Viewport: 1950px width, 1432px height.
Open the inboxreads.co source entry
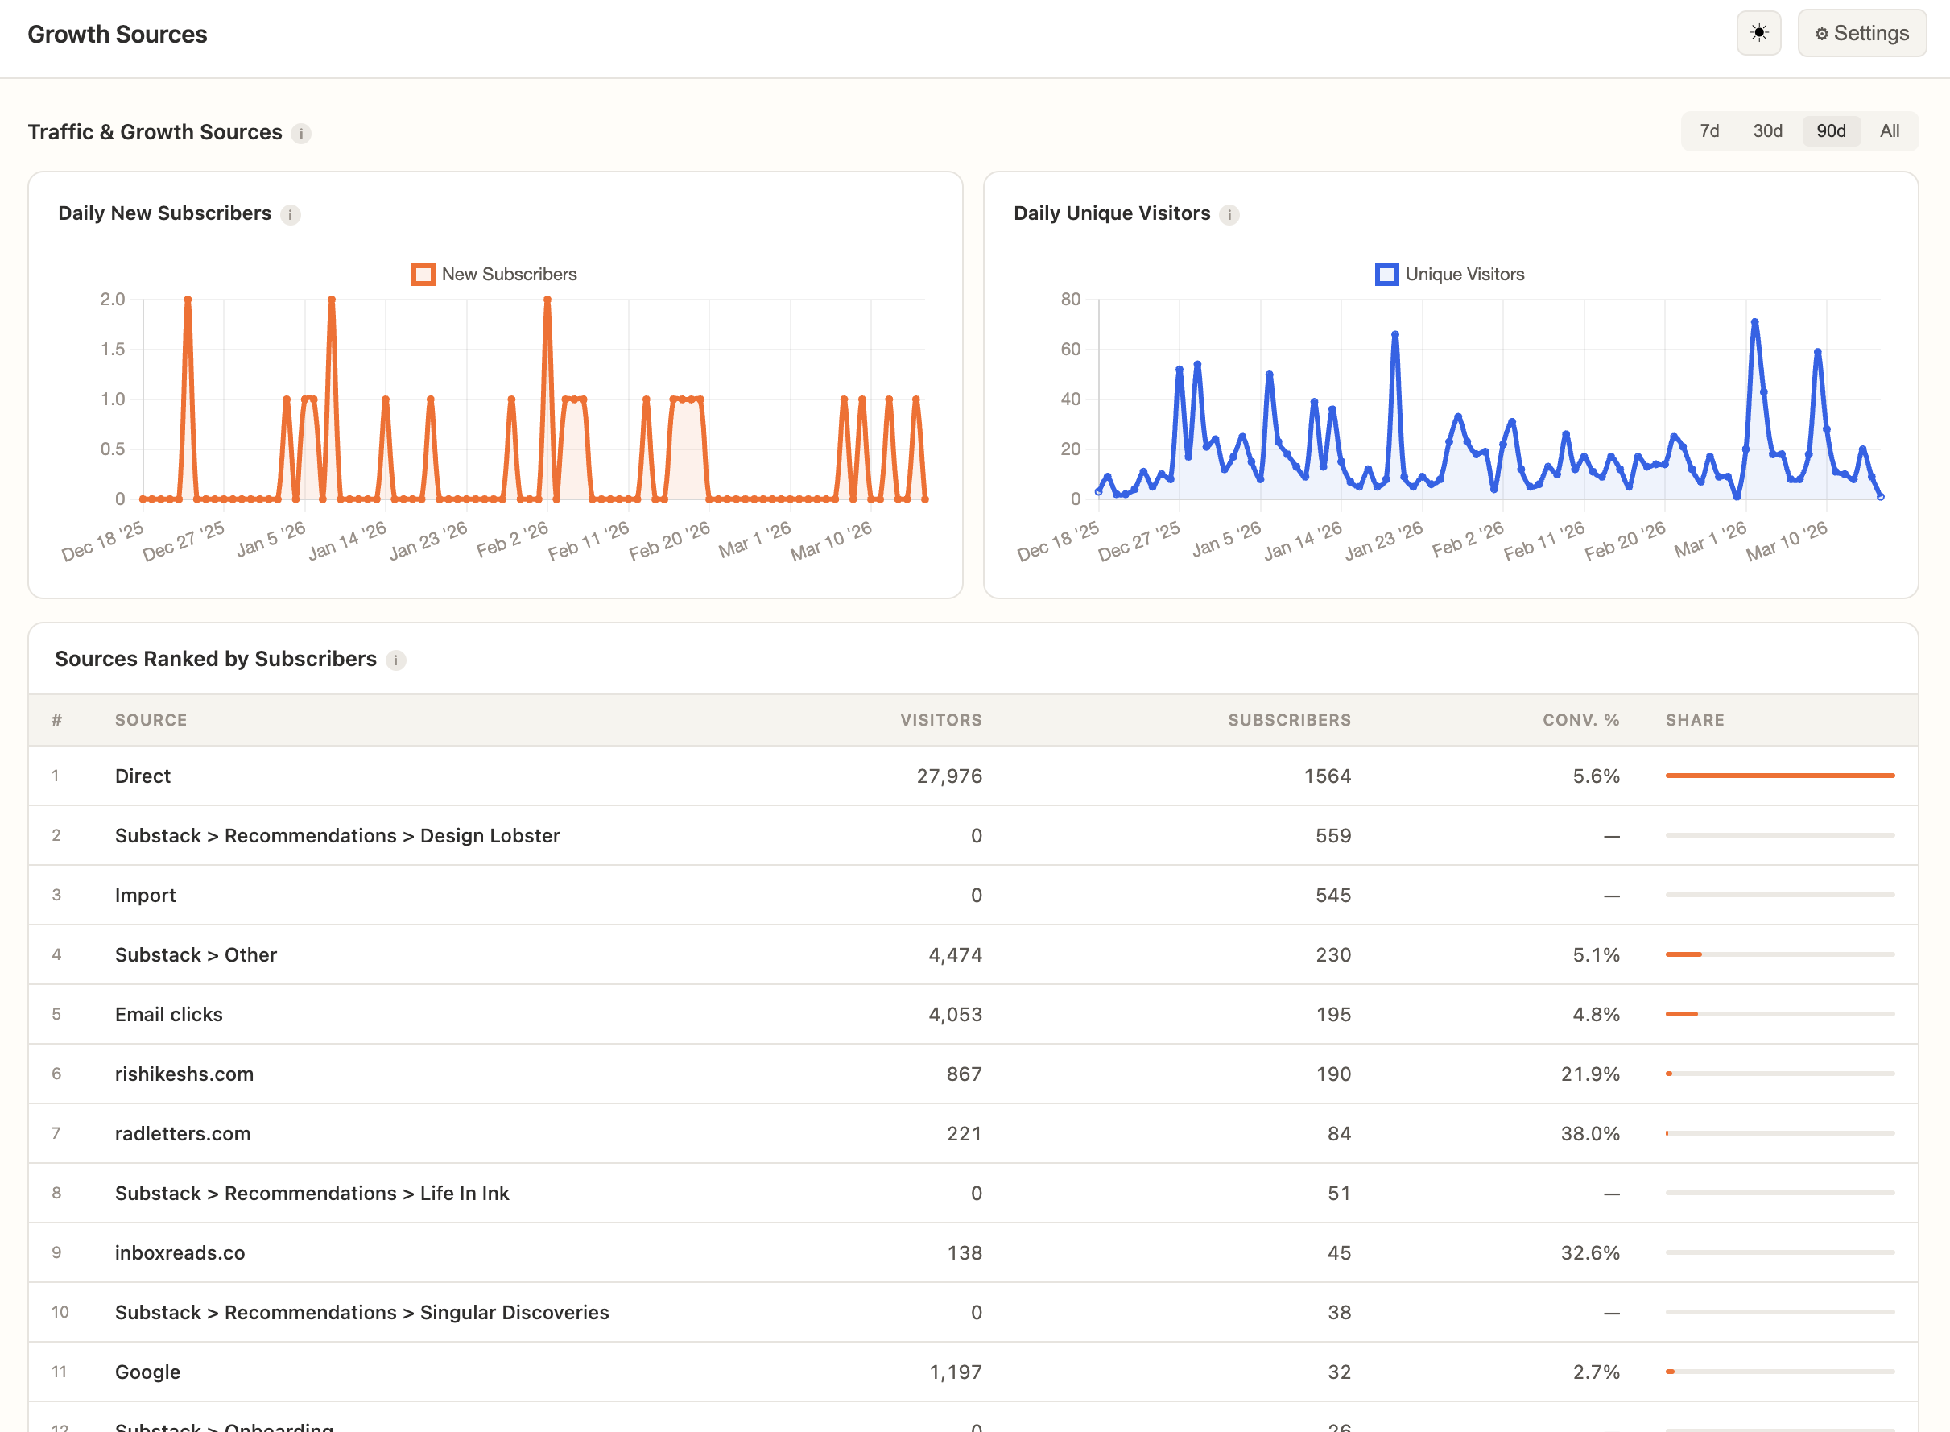click(x=180, y=1252)
